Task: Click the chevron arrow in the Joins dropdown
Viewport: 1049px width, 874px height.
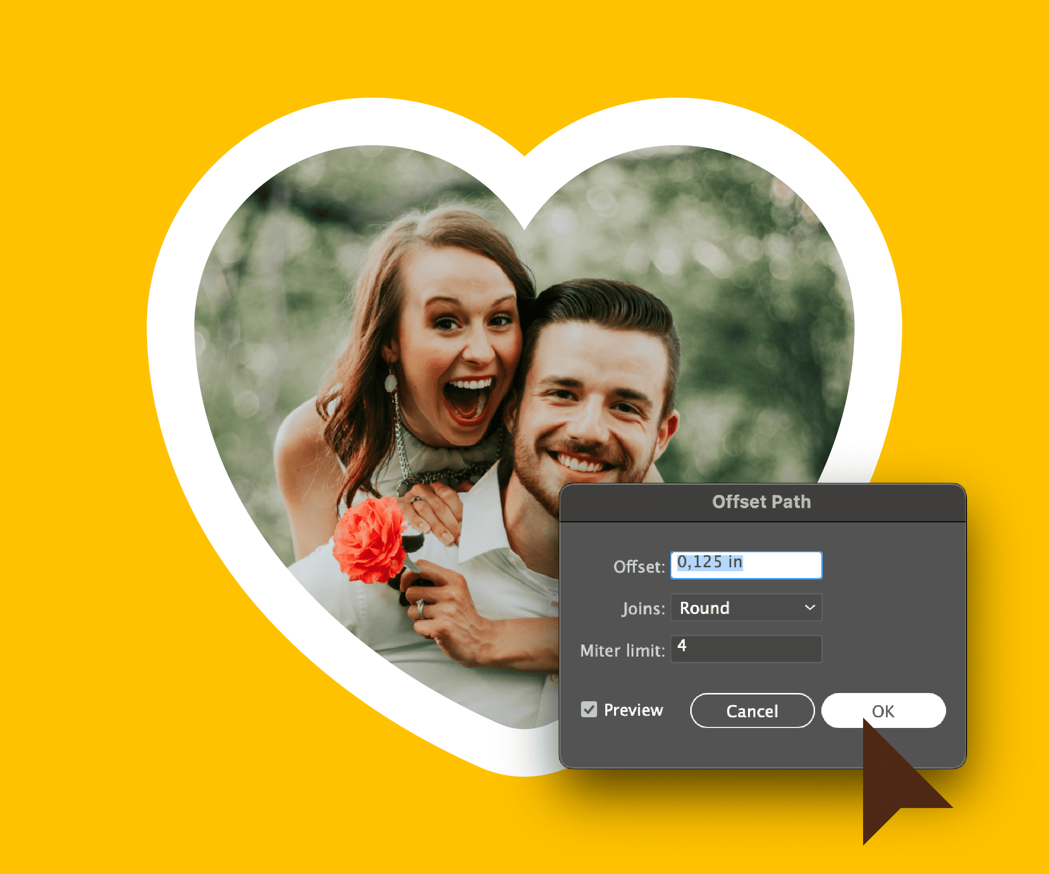Action: pos(810,607)
